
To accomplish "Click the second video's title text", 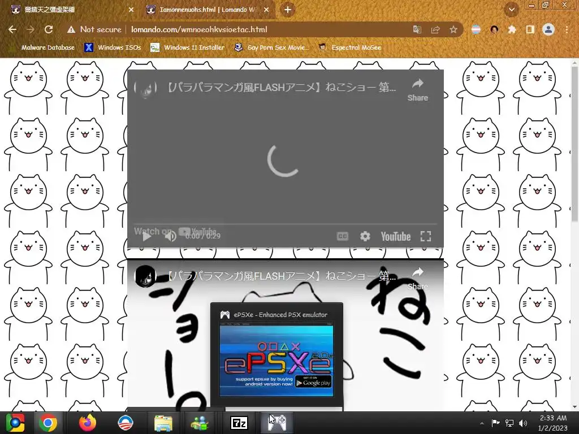I will (x=282, y=276).
